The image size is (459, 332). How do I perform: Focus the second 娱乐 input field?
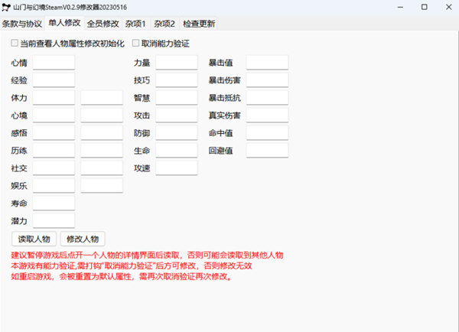102,185
